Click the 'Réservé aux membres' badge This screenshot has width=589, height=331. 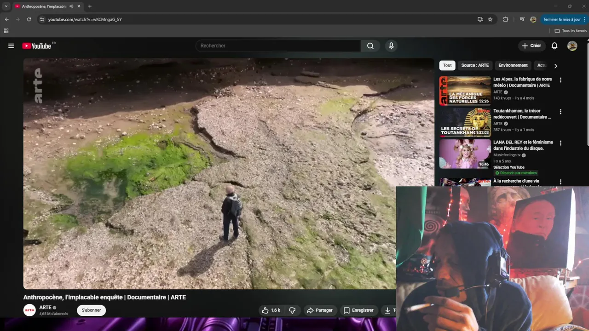[x=516, y=173]
